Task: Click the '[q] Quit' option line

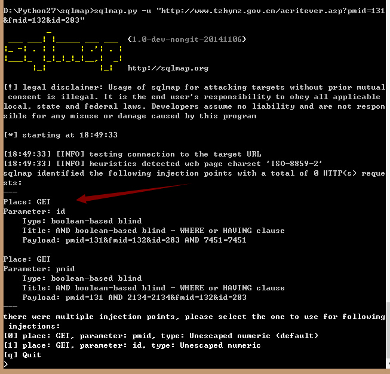Action: coord(22,355)
